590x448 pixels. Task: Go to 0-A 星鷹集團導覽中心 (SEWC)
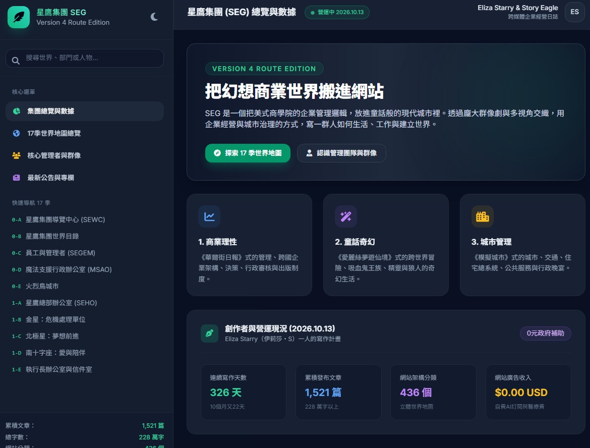(x=85, y=219)
